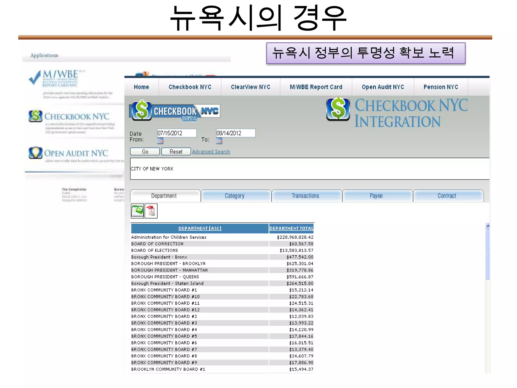The height and width of the screenshot is (388, 517).
Task: Click the $591,666.87 total value
Action: 300,277
